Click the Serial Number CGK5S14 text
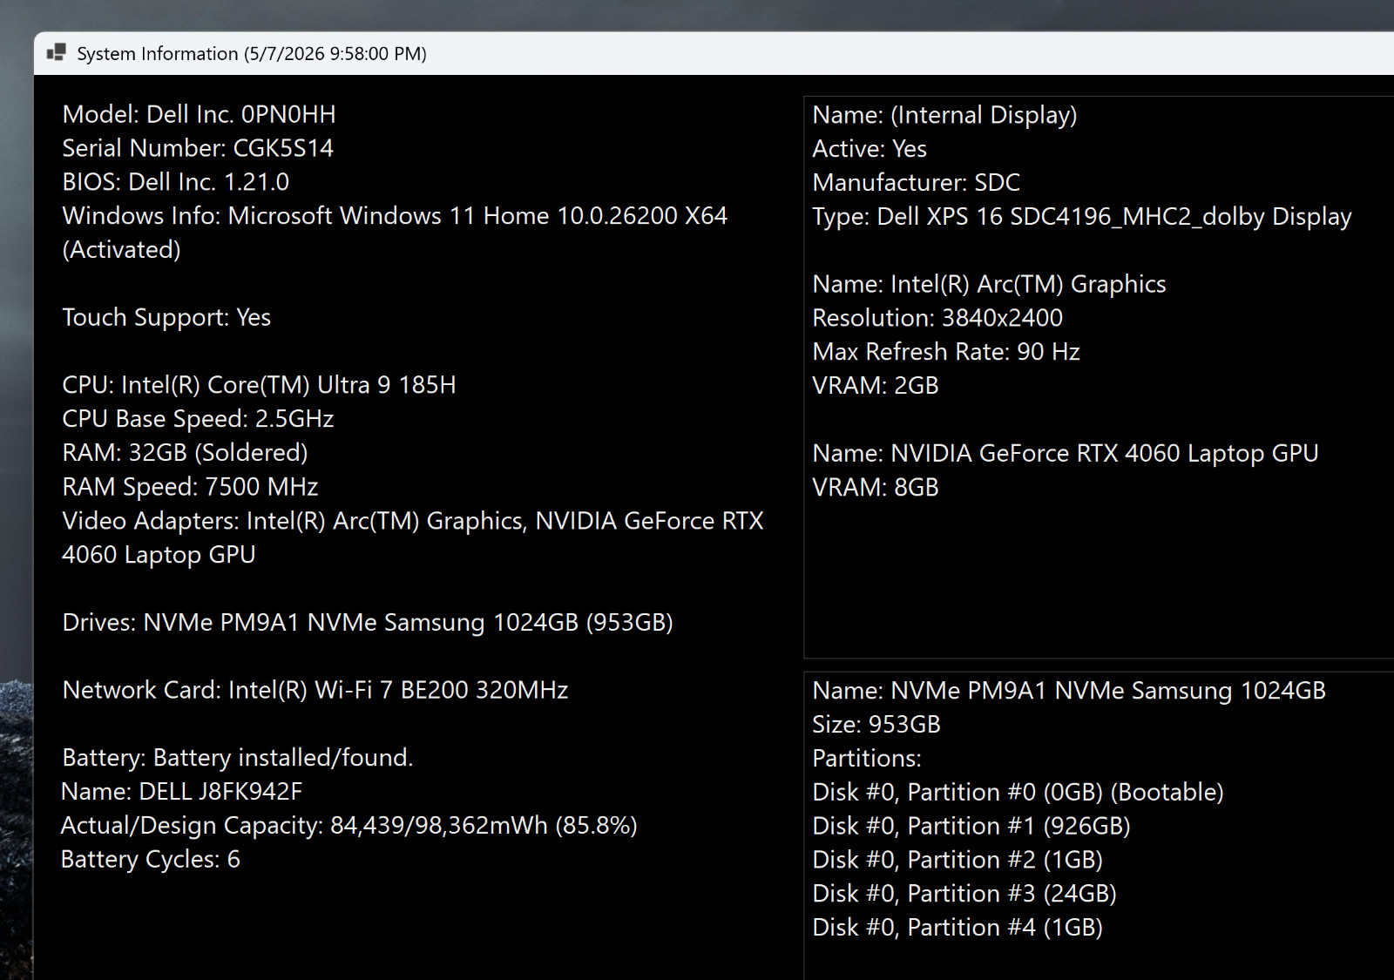Screen dimensions: 1394x980 point(198,148)
